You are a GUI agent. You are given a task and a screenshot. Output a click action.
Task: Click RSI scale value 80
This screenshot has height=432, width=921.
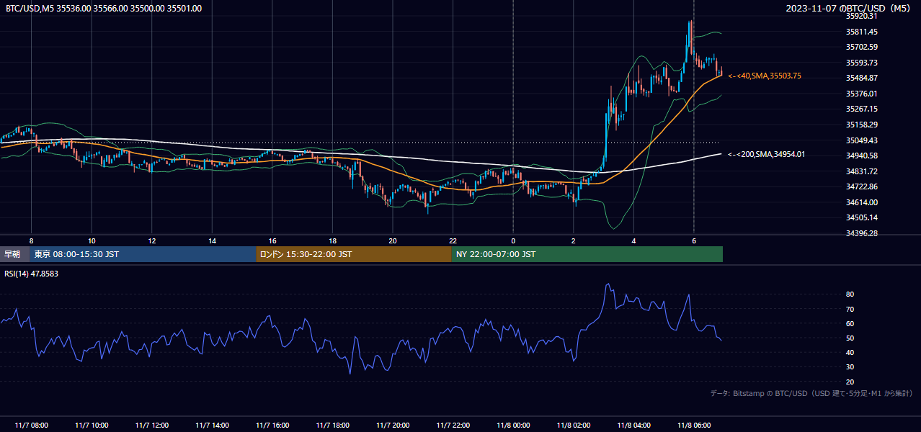(x=850, y=294)
